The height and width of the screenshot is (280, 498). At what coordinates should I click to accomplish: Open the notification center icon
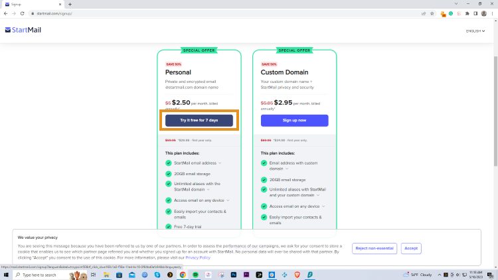click(x=491, y=275)
